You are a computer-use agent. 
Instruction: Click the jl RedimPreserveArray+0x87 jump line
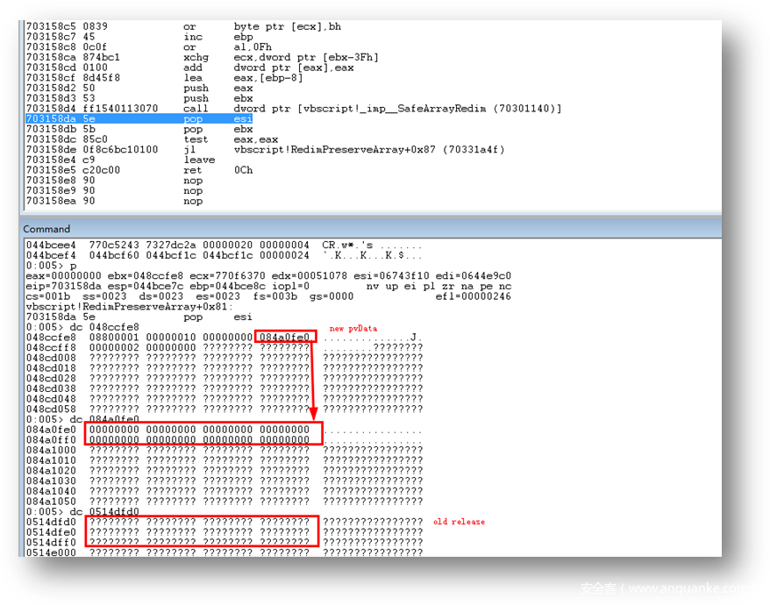(265, 150)
